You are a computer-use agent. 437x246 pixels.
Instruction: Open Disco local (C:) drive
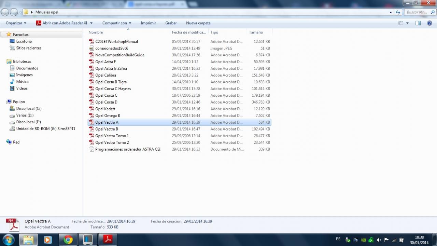click(x=29, y=109)
